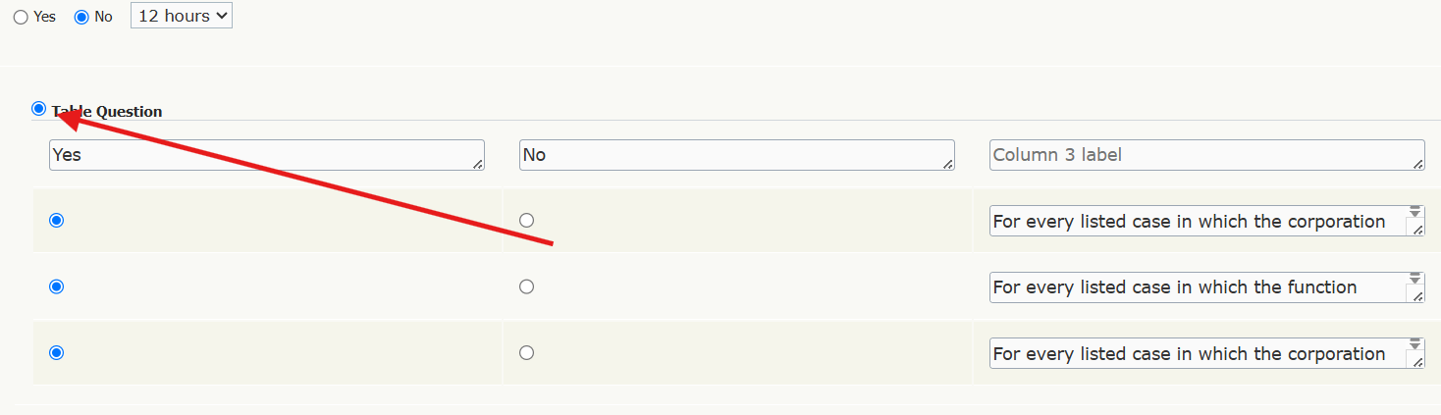This screenshot has width=1441, height=415.
Task: Click resize handle of No label box
Action: click(948, 165)
